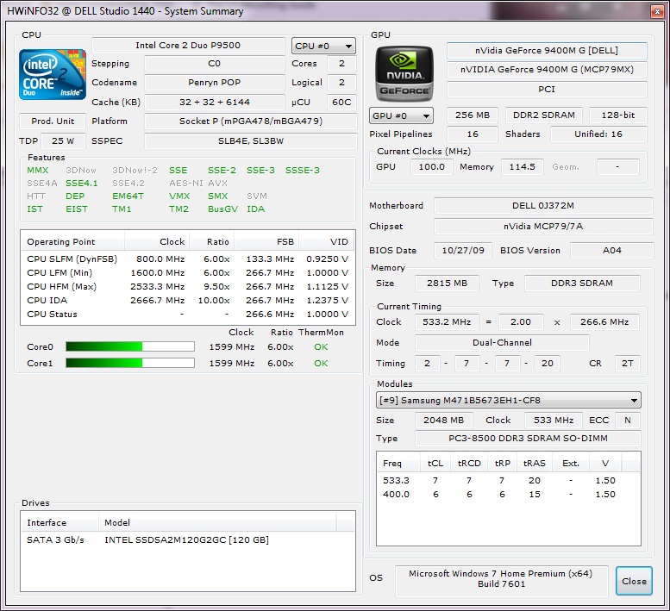Click the Interface column header in Drives
Image resolution: width=670 pixels, height=611 pixels.
click(x=59, y=522)
